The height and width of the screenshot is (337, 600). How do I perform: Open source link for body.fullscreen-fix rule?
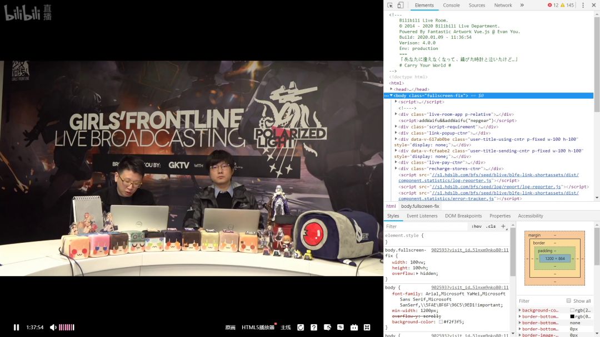[x=470, y=250]
